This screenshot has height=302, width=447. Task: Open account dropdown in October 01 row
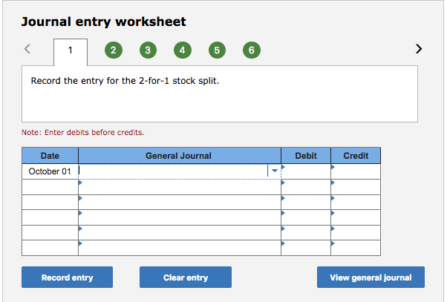(275, 171)
